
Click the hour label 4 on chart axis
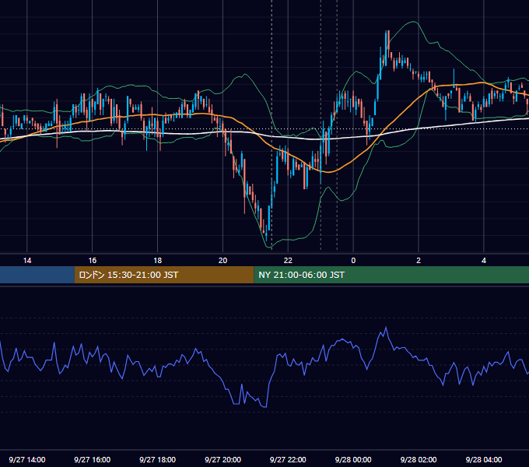click(x=483, y=261)
